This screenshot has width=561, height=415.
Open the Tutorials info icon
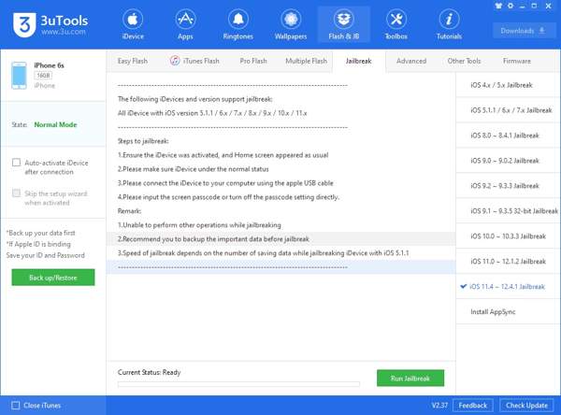pos(449,20)
